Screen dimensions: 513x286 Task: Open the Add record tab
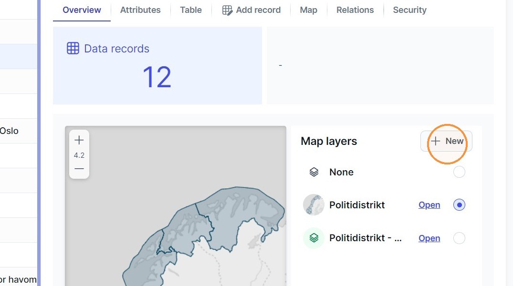[x=251, y=10]
